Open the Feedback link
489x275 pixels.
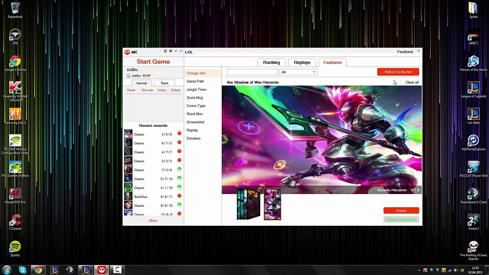pyautogui.click(x=405, y=52)
